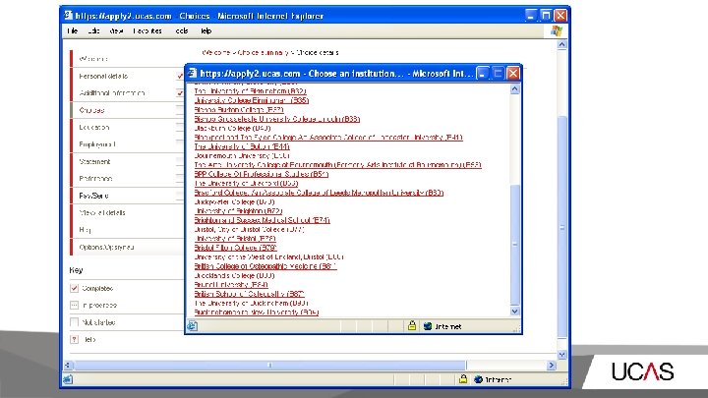Choose BPP College of Professional Studies (B54)
This screenshot has height=398, width=708.
coord(261,174)
